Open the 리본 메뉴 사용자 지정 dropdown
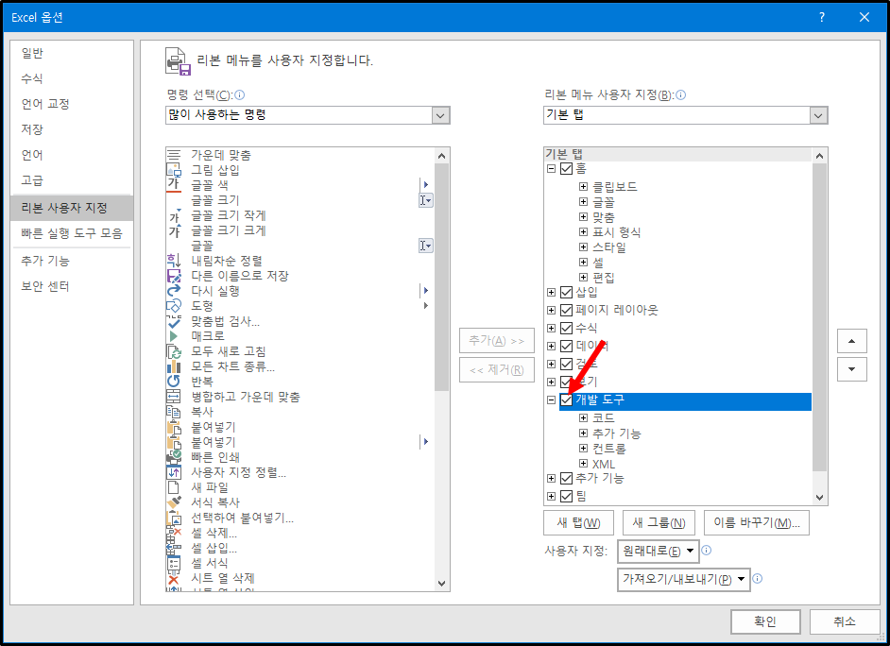The width and height of the screenshot is (890, 646). click(818, 115)
